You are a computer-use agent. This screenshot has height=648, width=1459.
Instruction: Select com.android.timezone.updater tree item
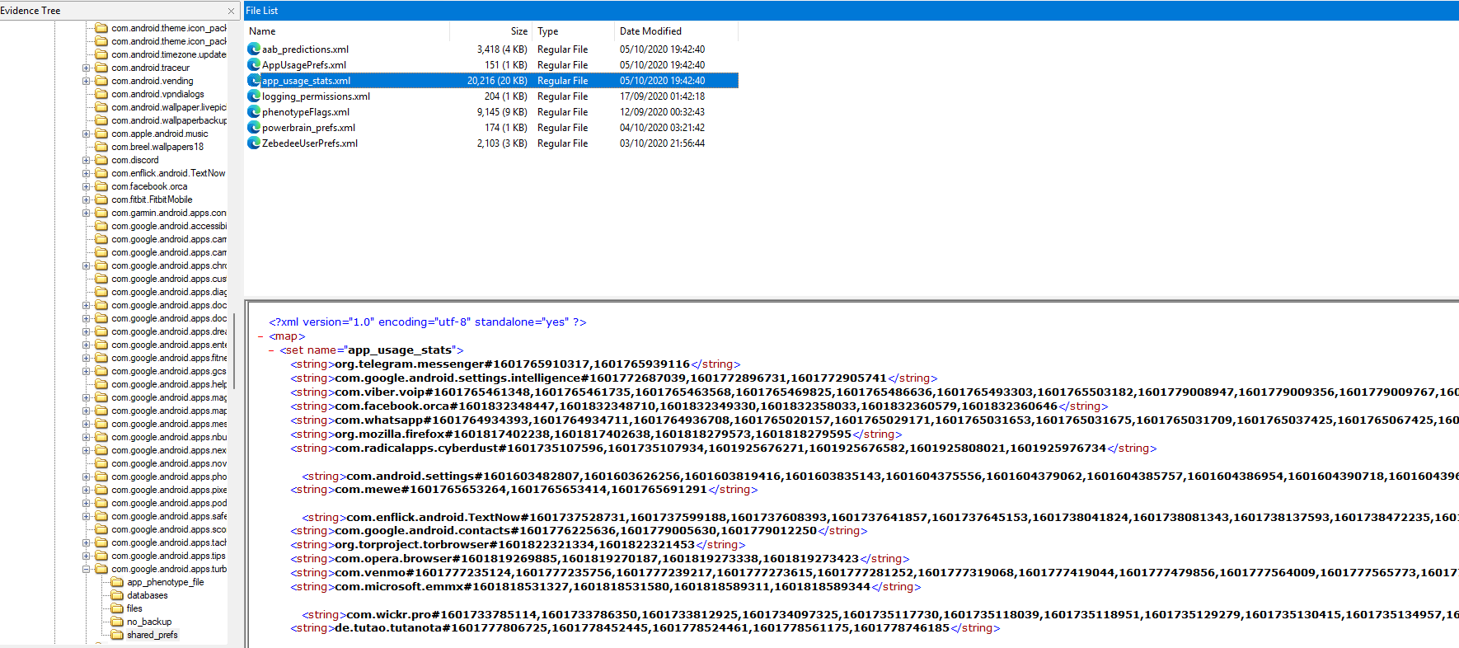pyautogui.click(x=169, y=54)
